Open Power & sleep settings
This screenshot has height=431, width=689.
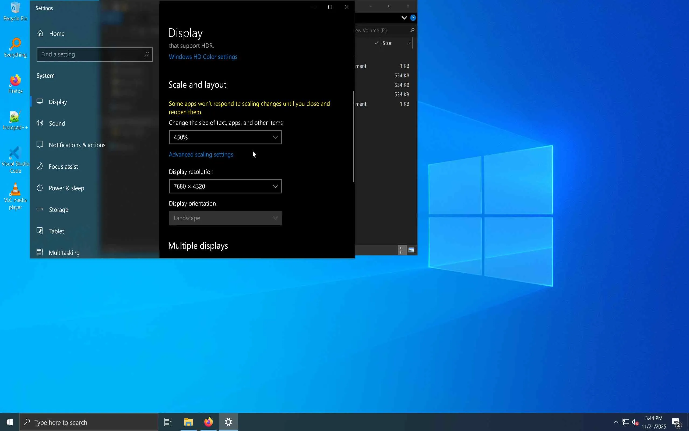pos(66,188)
